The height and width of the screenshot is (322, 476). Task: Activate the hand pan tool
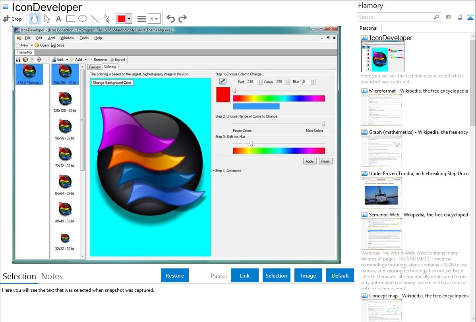point(35,19)
